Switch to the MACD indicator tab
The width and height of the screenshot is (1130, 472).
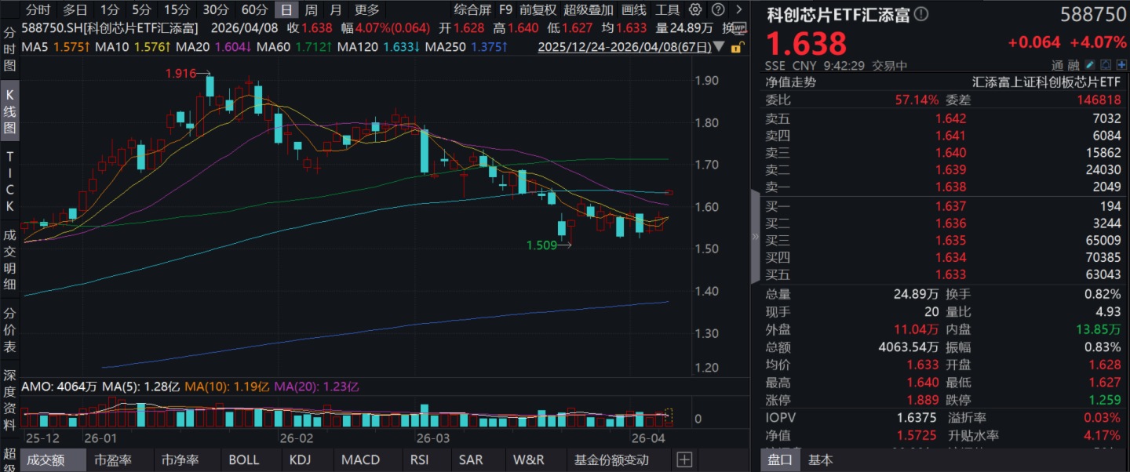pos(361,459)
